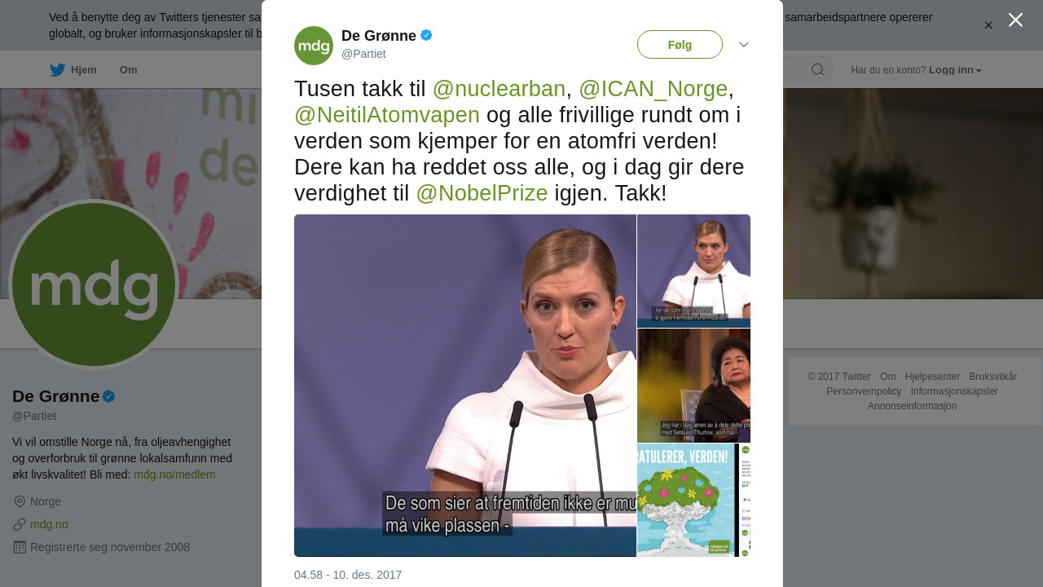Follow De Grønne with the Følg button
Image resolution: width=1043 pixels, height=587 pixels.
coord(680,45)
